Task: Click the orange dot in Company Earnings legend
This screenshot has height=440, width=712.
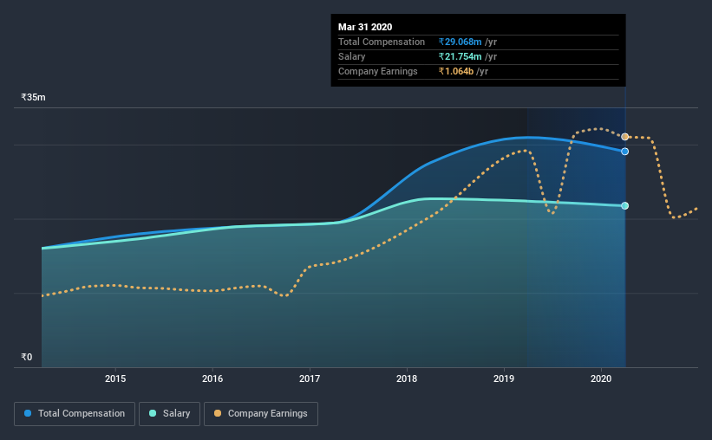Action: tap(218, 413)
